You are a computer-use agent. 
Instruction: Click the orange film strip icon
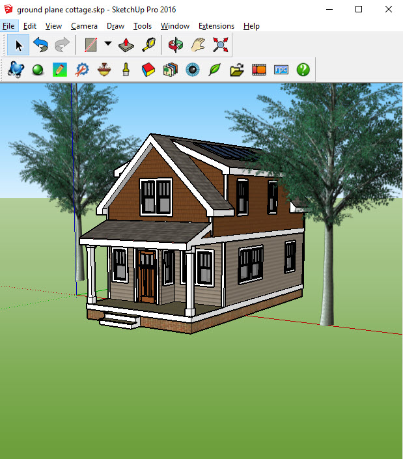click(259, 70)
